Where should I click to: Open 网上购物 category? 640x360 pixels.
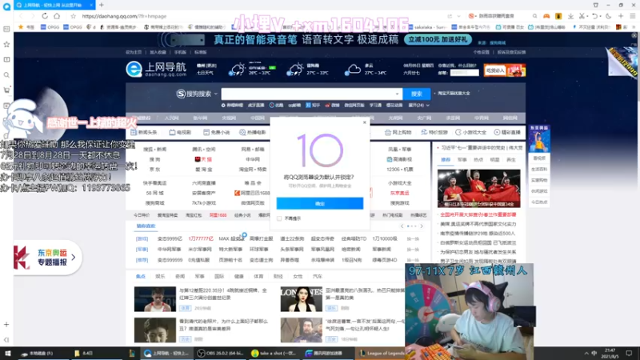(398, 132)
